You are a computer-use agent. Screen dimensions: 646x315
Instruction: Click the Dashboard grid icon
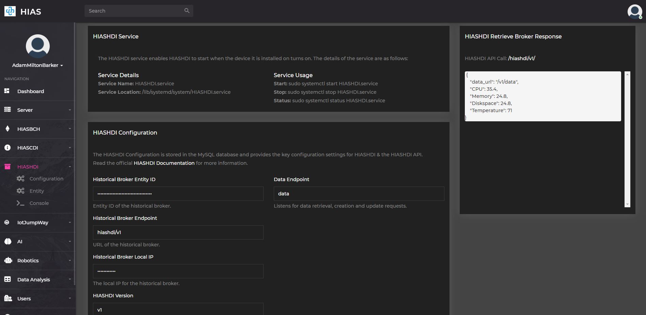click(x=7, y=91)
